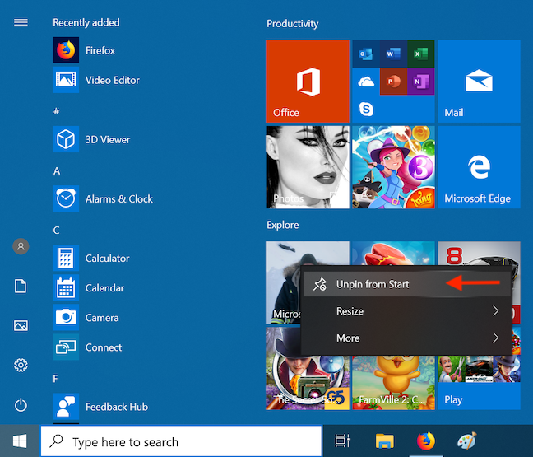Open the PowerPoint icon in Office tile group
Image resolution: width=533 pixels, height=457 pixels.
[393, 82]
